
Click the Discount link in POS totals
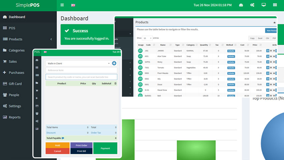click(x=51, y=133)
